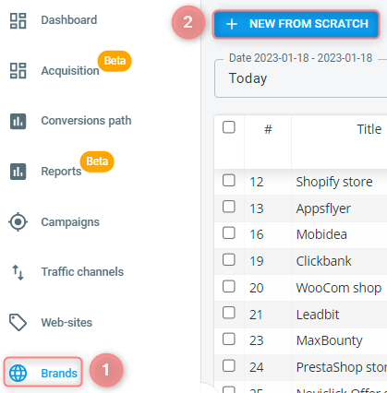Click the Reports bar chart icon

click(18, 172)
